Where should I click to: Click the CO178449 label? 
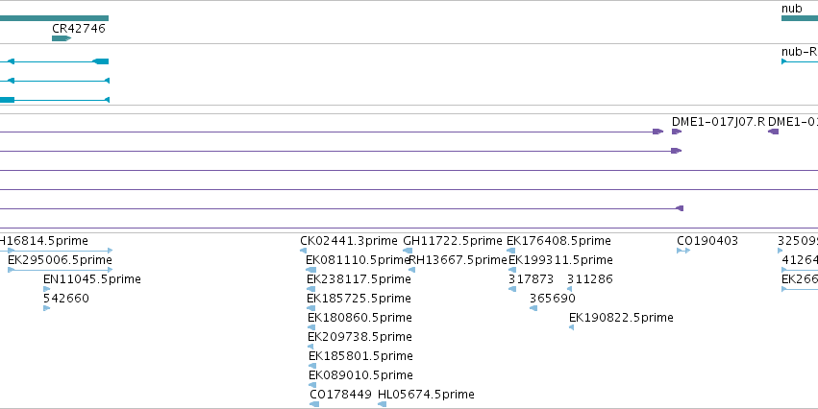click(x=340, y=395)
